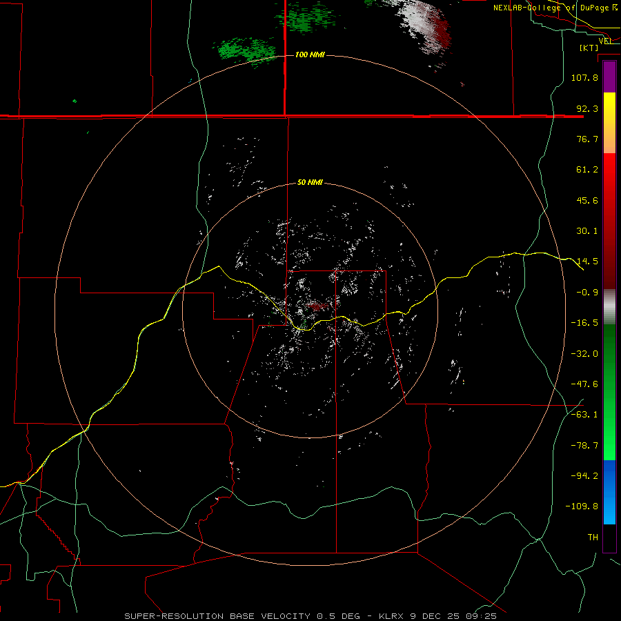
Task: Click the blue segment of velocity color bar
Action: coord(609,492)
